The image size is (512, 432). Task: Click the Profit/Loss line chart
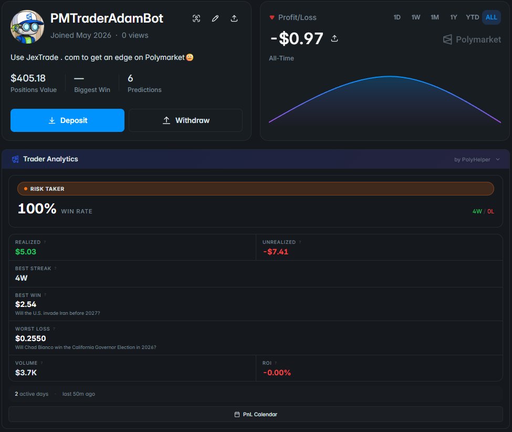coord(384,100)
